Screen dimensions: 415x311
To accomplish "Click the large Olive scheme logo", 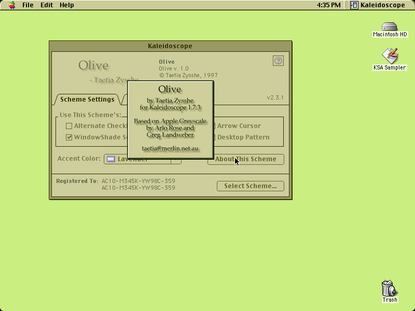I will (x=93, y=66).
